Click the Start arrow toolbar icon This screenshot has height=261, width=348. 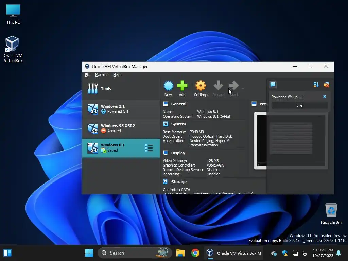[x=233, y=86]
